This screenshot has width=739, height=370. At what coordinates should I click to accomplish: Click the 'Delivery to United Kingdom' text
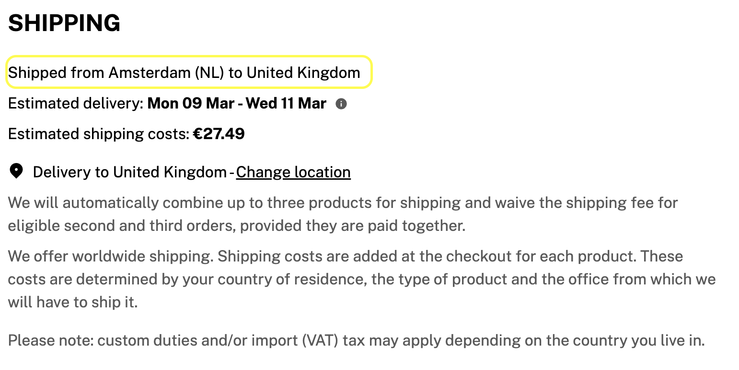pos(130,172)
